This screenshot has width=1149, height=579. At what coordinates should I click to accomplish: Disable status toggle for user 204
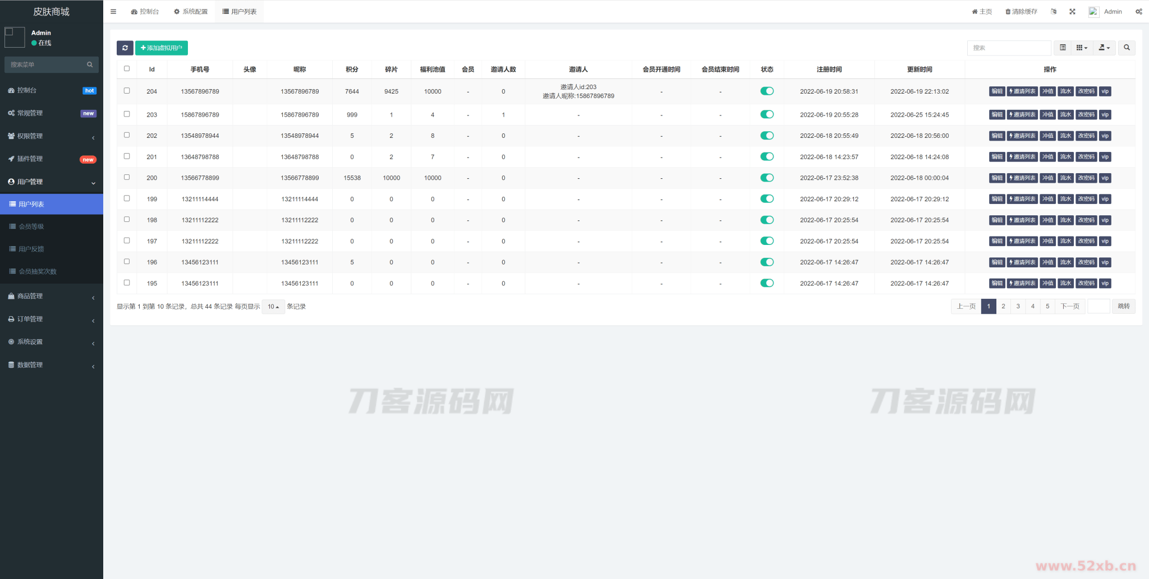tap(766, 91)
